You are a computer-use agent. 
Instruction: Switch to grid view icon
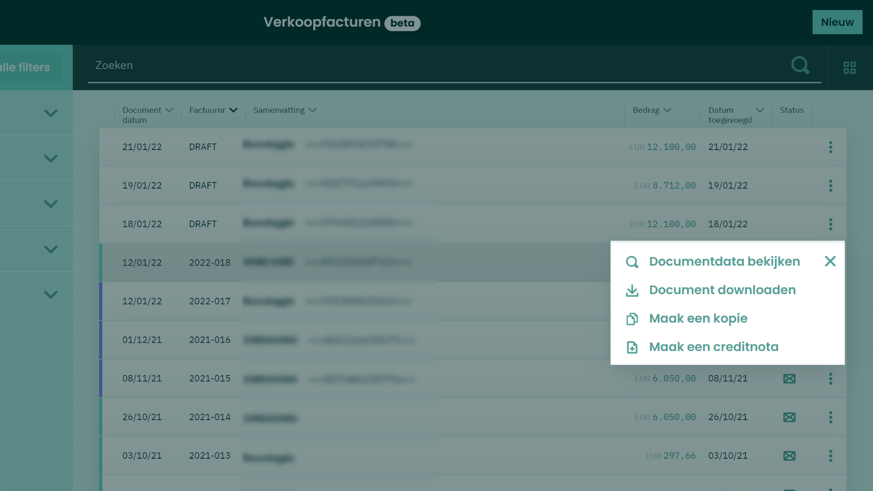tap(849, 68)
